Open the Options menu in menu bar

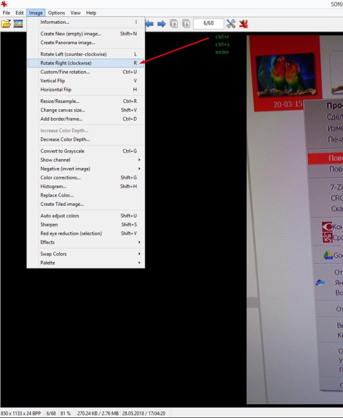point(57,13)
